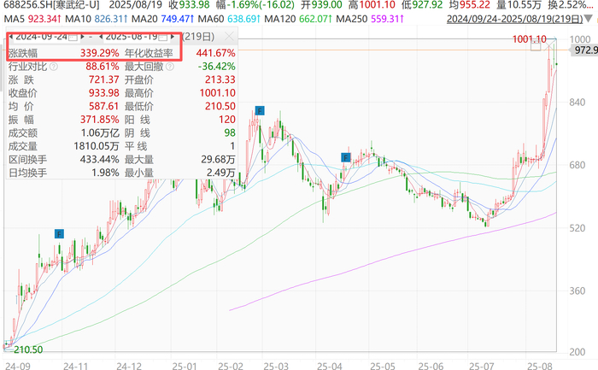Click the (219日) day count in panel header
This screenshot has height=370, width=598.
(198, 37)
